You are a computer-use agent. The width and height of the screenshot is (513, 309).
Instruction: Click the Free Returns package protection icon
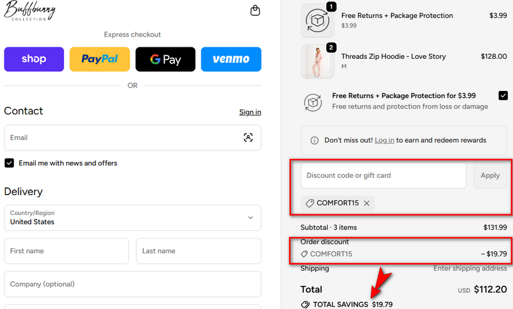pos(317,20)
